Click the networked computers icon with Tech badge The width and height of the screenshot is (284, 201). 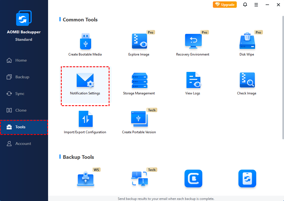pyautogui.click(x=139, y=179)
